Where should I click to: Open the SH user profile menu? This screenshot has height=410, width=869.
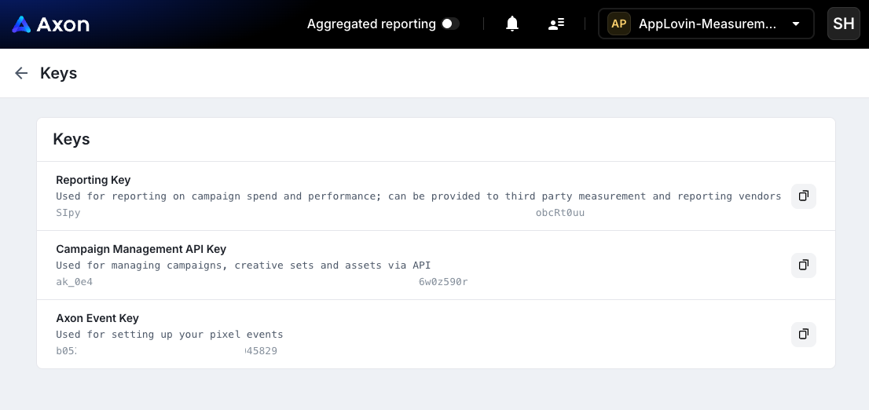click(844, 24)
